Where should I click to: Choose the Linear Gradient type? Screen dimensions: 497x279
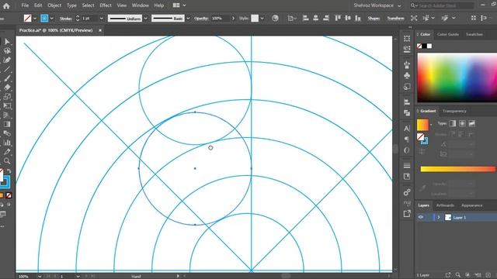pyautogui.click(x=453, y=123)
